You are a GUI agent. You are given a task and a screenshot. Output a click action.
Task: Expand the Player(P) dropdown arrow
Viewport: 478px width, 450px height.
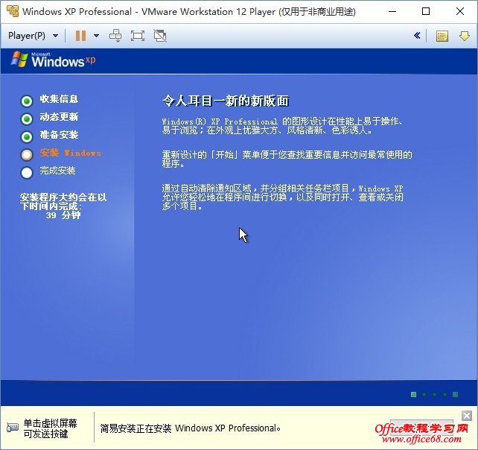(56, 36)
